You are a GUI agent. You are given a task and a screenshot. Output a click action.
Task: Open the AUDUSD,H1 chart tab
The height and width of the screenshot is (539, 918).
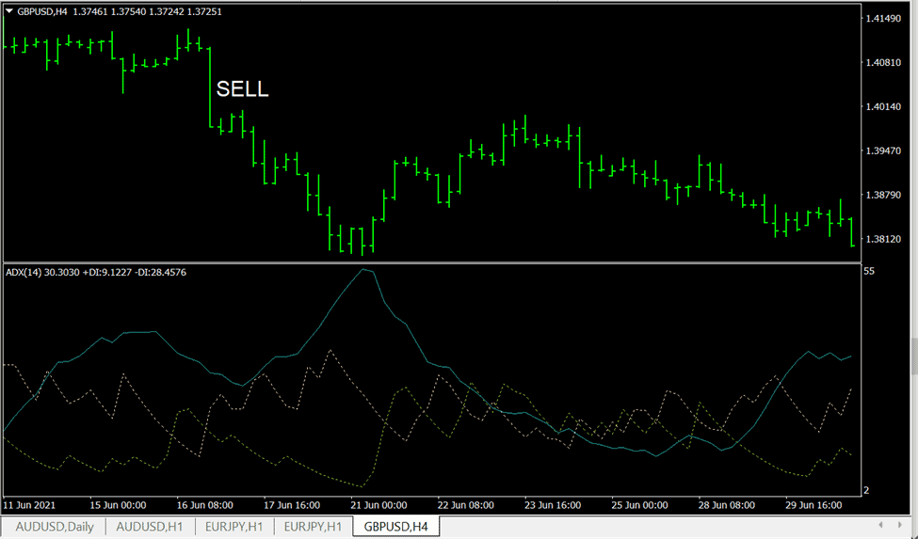click(150, 526)
